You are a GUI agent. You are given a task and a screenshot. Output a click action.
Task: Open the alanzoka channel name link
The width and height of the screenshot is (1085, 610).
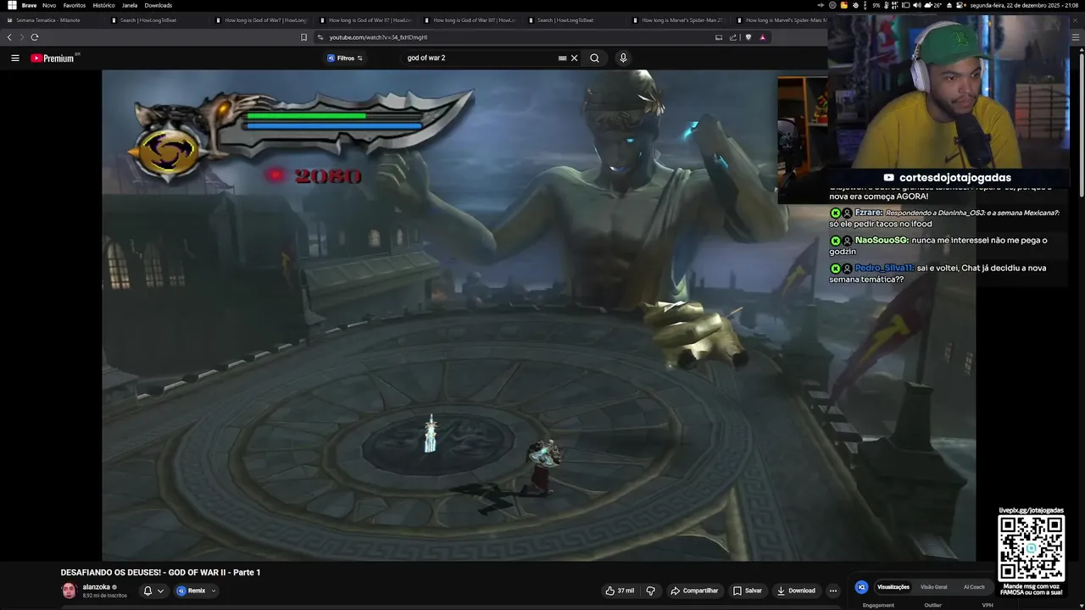97,587
